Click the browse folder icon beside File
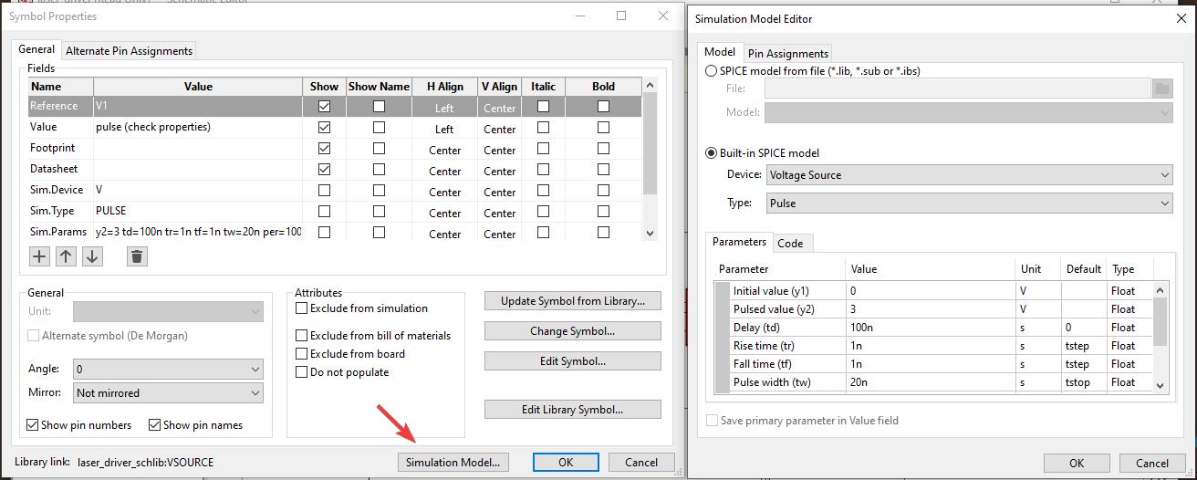 pyautogui.click(x=1161, y=89)
